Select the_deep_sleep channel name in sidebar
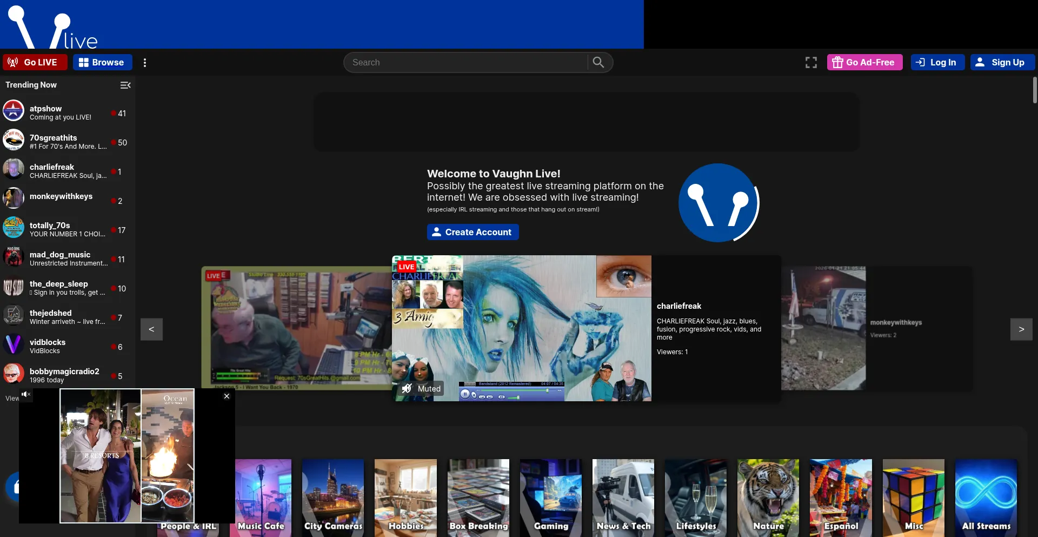 (58, 284)
